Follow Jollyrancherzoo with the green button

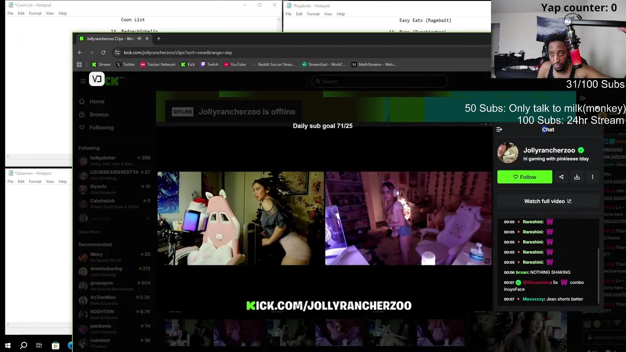(525, 177)
